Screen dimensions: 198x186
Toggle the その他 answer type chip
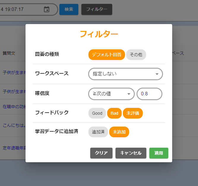(136, 55)
